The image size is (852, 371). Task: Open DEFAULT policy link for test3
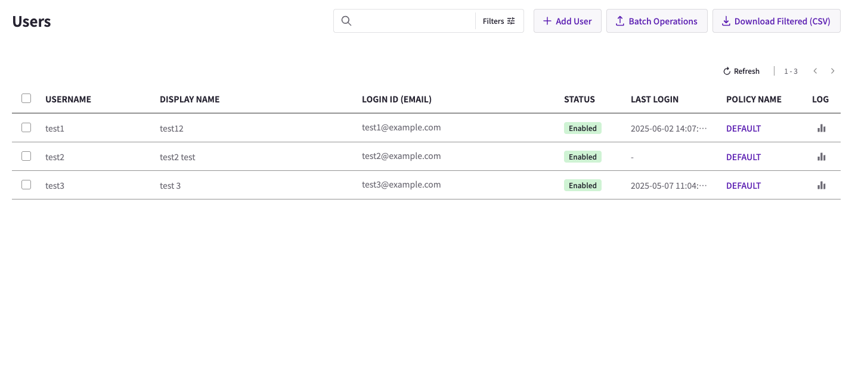pyautogui.click(x=743, y=185)
